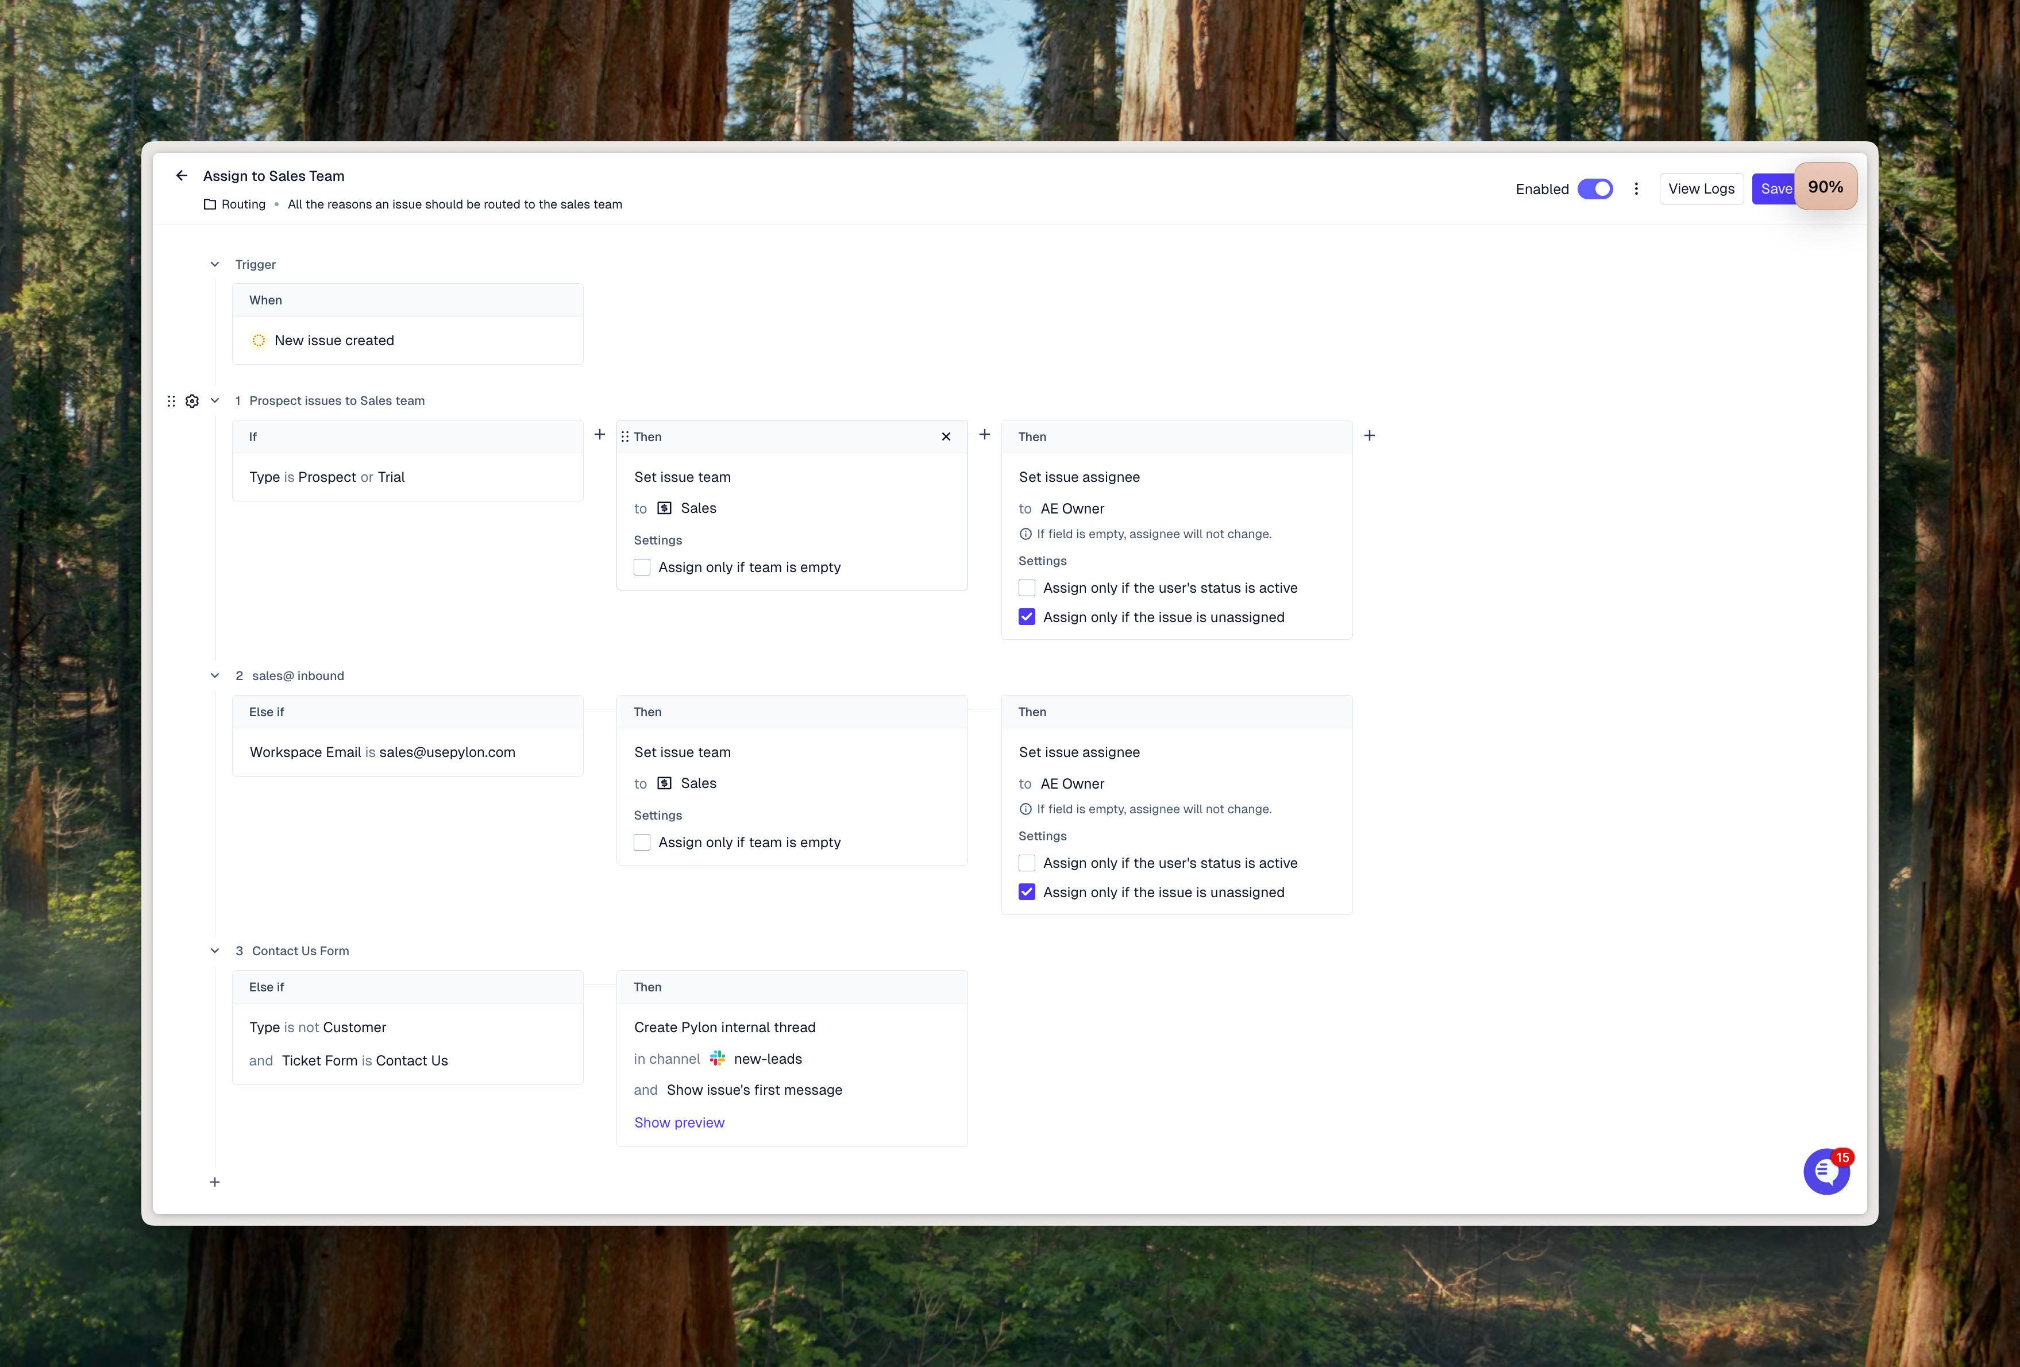
Task: Click the gear icon for the Prospect issues step
Action: pyautogui.click(x=192, y=401)
